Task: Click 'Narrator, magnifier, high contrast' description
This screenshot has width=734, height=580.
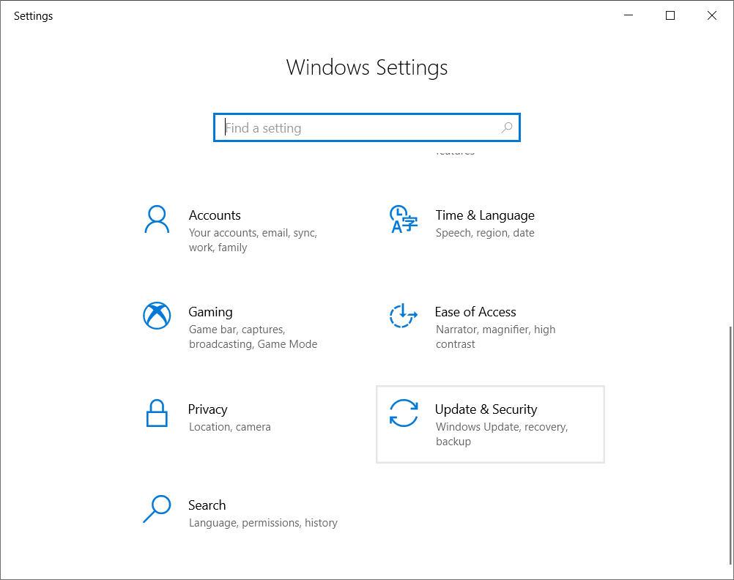Action: coord(495,337)
